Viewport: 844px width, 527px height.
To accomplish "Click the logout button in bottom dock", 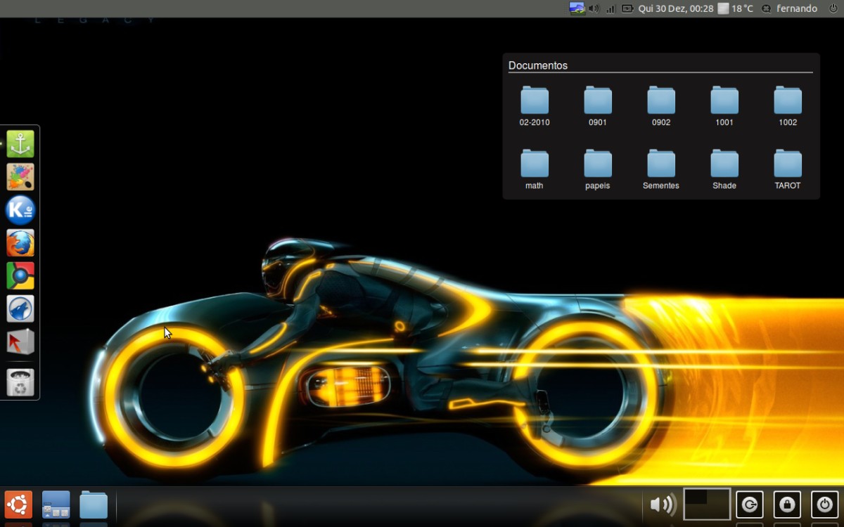I will click(x=750, y=505).
